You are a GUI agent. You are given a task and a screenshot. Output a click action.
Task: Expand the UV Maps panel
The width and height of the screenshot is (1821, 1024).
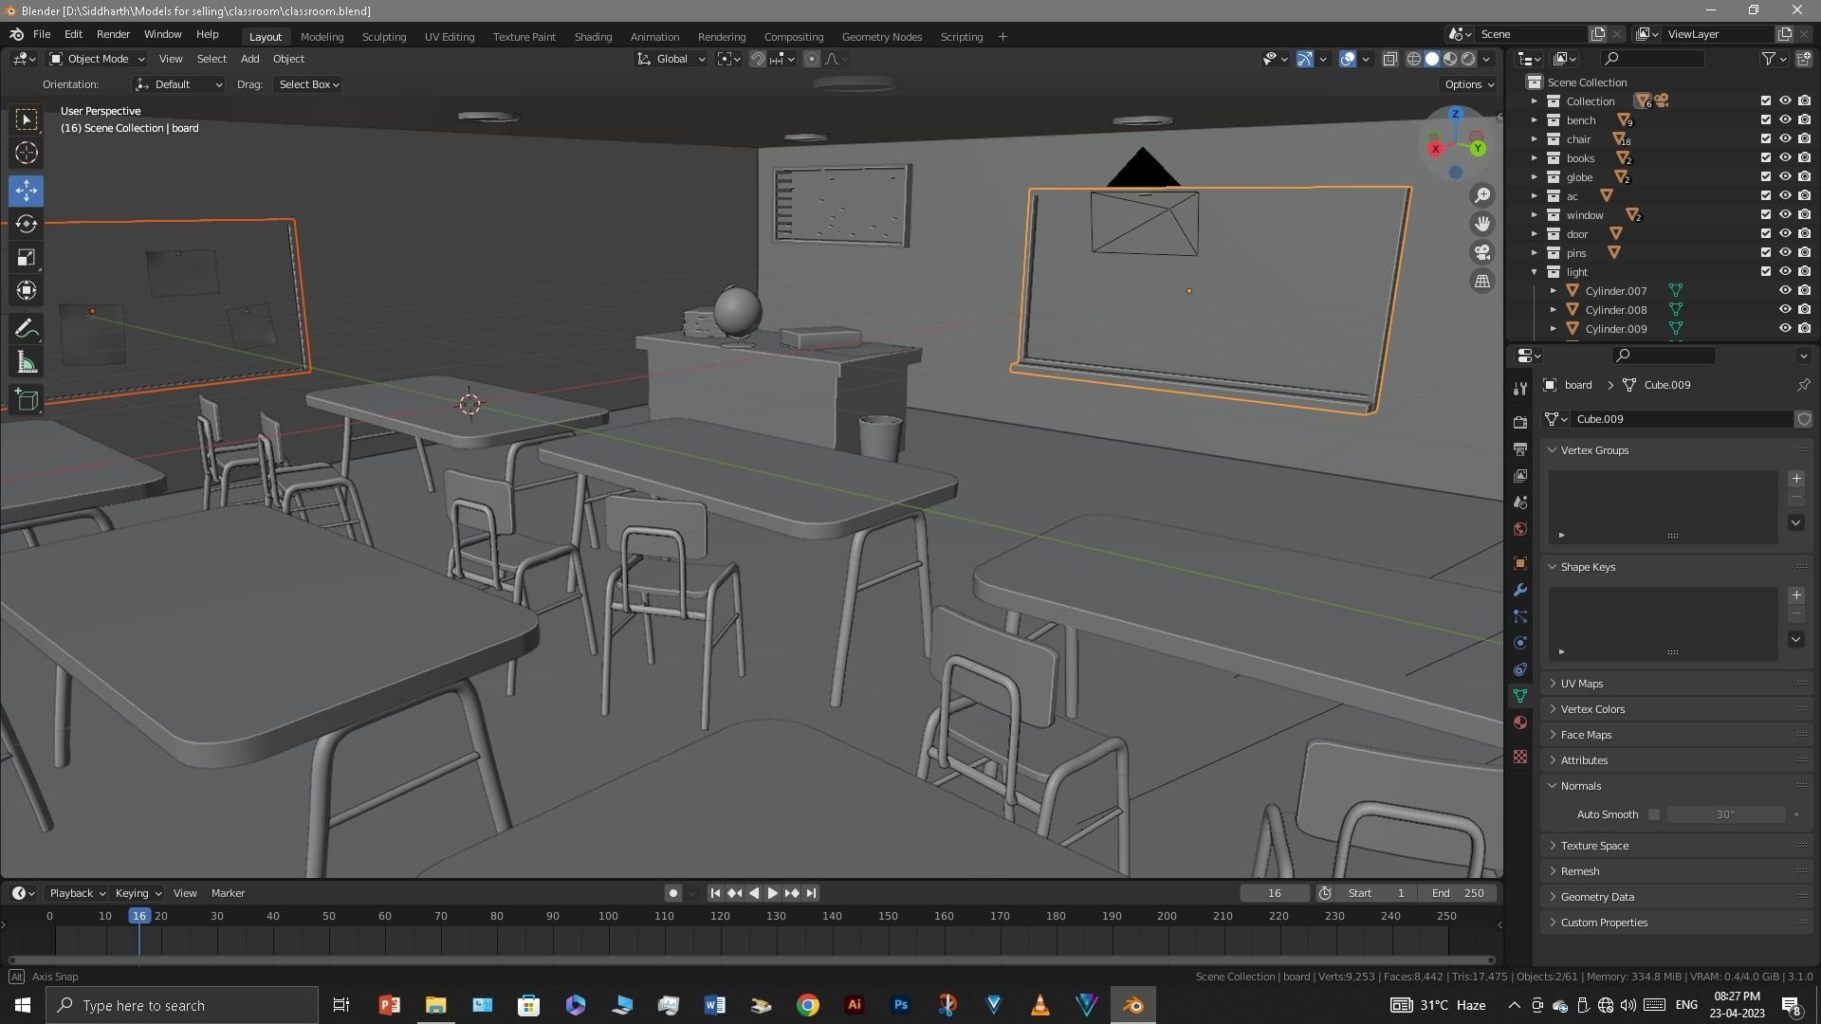tap(1582, 684)
